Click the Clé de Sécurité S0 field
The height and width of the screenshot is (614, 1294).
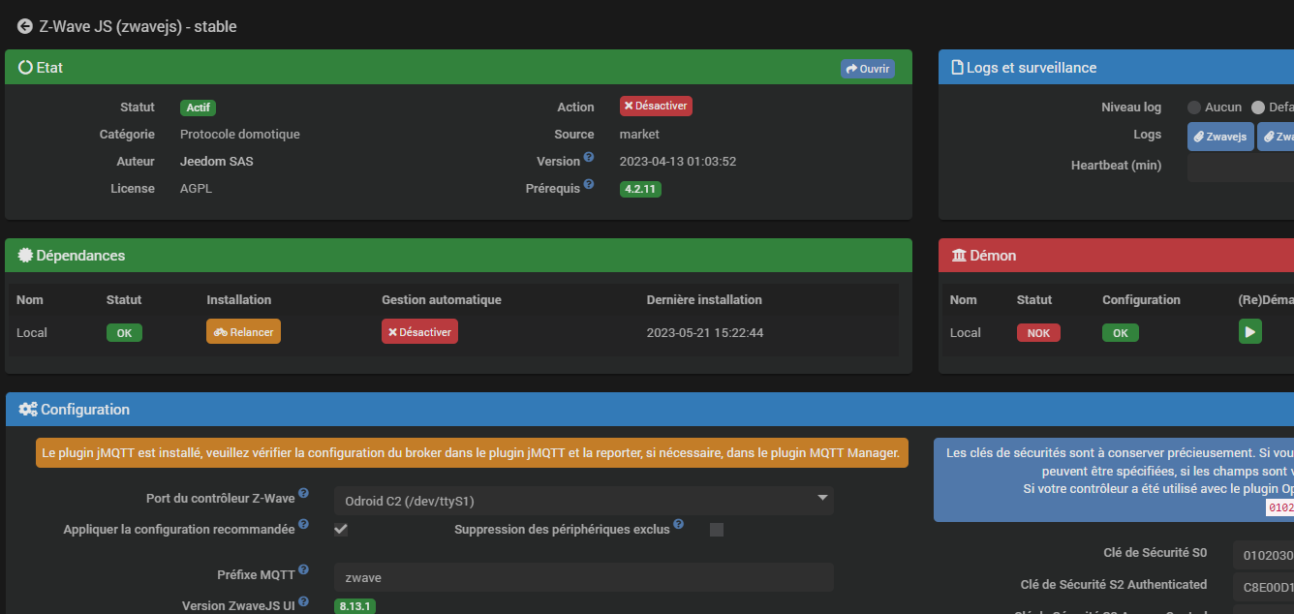[x=1262, y=555]
